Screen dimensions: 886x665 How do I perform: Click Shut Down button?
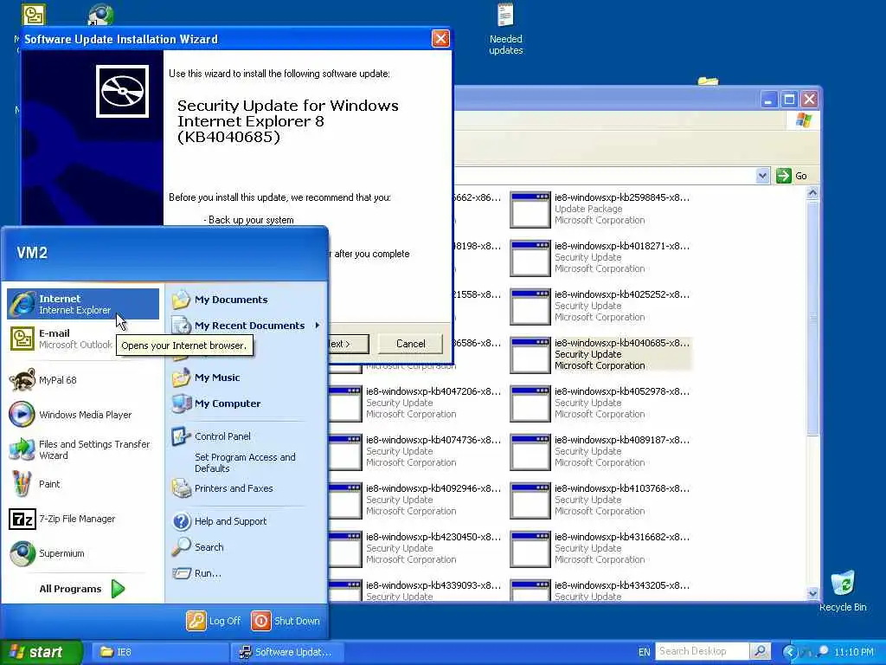(x=286, y=621)
